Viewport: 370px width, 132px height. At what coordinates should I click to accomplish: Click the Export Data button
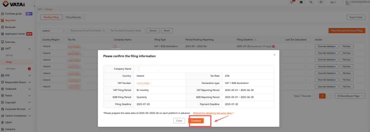(356, 17)
